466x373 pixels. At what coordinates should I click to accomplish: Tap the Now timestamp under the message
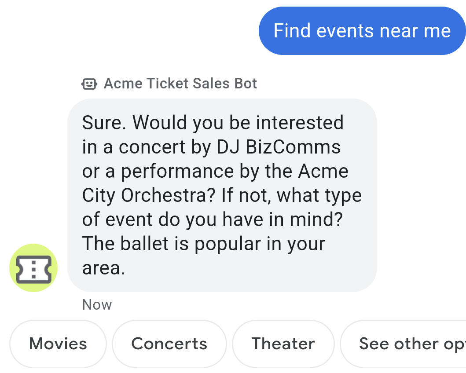[x=97, y=304]
